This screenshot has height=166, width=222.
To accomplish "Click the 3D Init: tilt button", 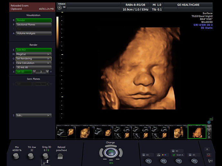I will (x=33, y=68).
